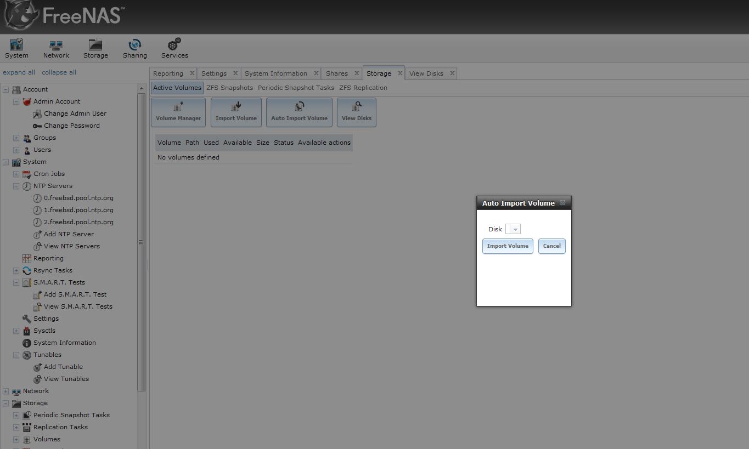Click the Replication Tasks tree icon
Screen dimensions: 749x449
[26, 427]
